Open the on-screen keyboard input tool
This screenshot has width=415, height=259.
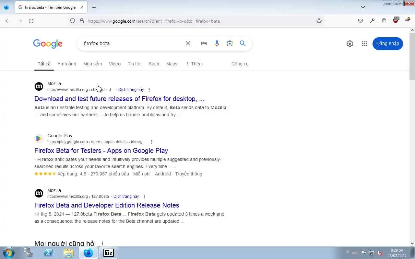coord(204,43)
